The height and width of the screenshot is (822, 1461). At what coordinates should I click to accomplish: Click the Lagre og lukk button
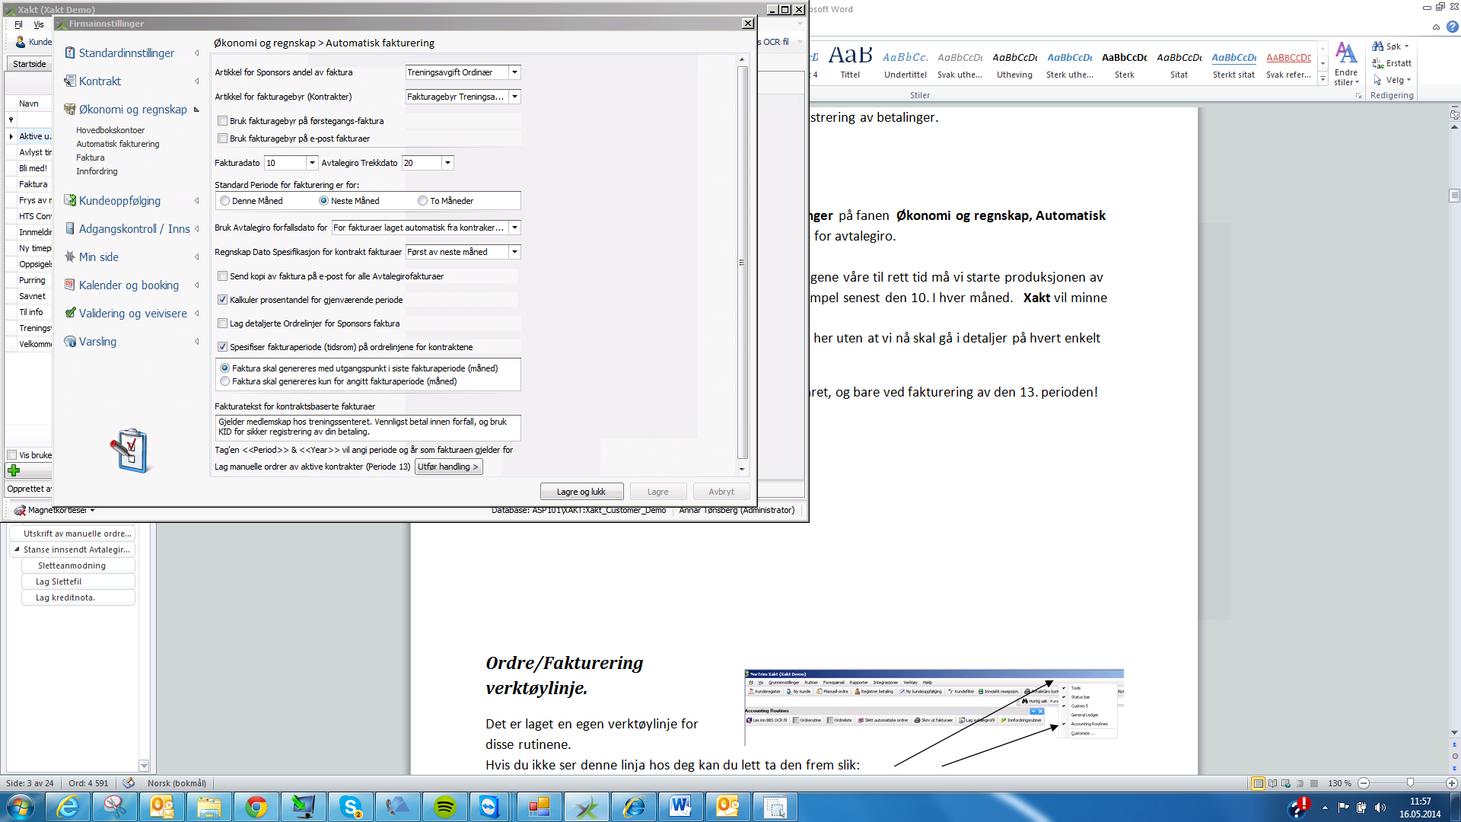pos(581,492)
